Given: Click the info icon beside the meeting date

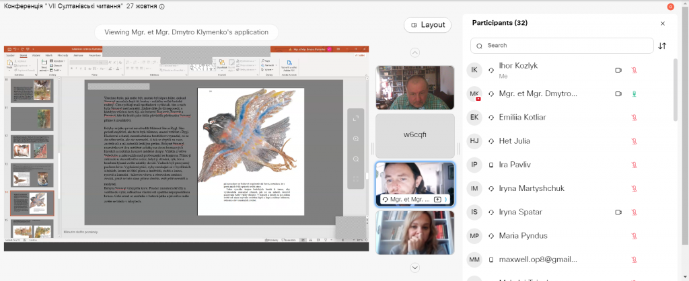Looking at the screenshot, I should tap(161, 7).
